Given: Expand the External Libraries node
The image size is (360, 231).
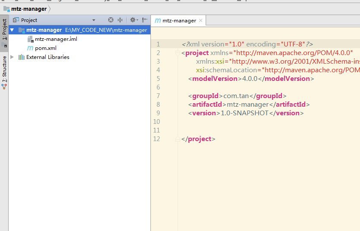Looking at the screenshot, I should click(x=12, y=57).
